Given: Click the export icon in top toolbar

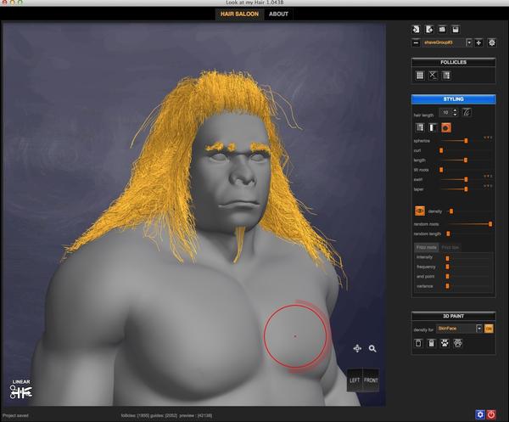Looking at the screenshot, I should [429, 29].
